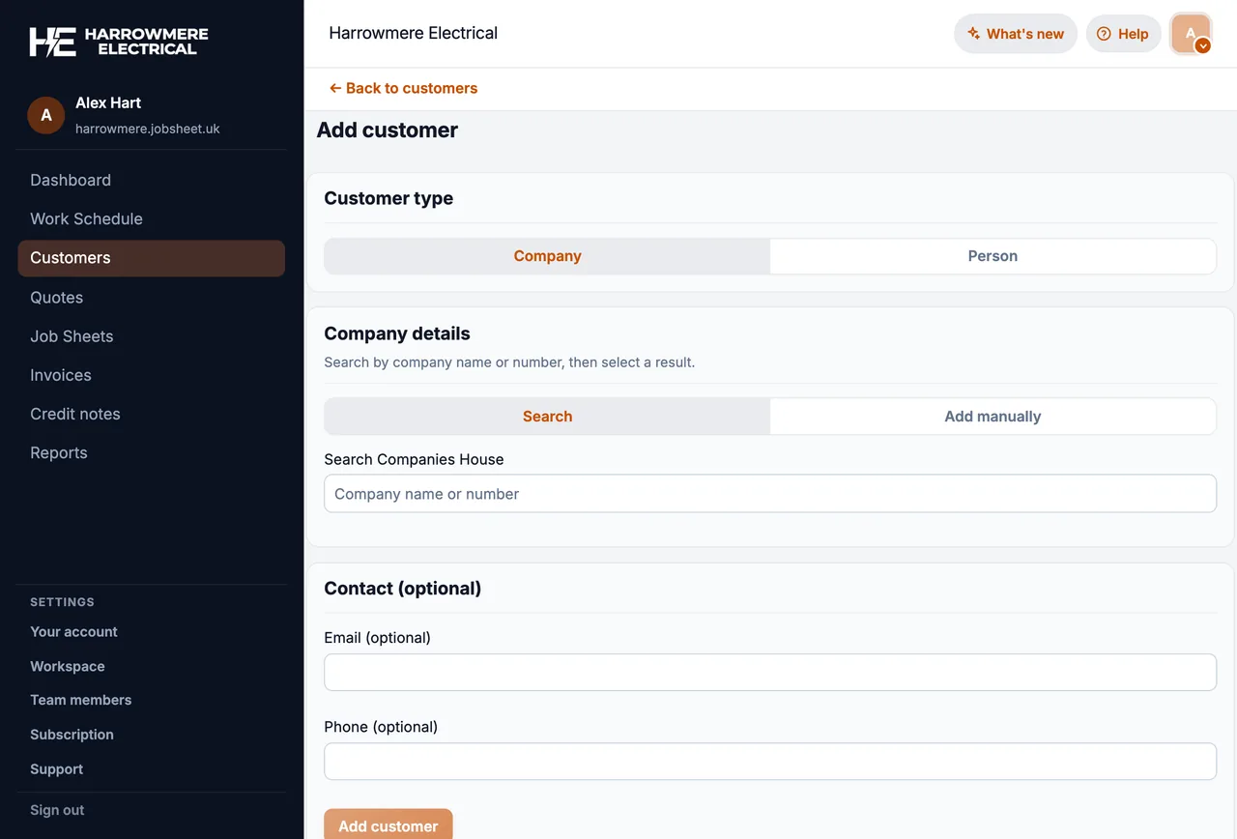Go back to customers list
This screenshot has height=839, width=1237.
coord(403,88)
